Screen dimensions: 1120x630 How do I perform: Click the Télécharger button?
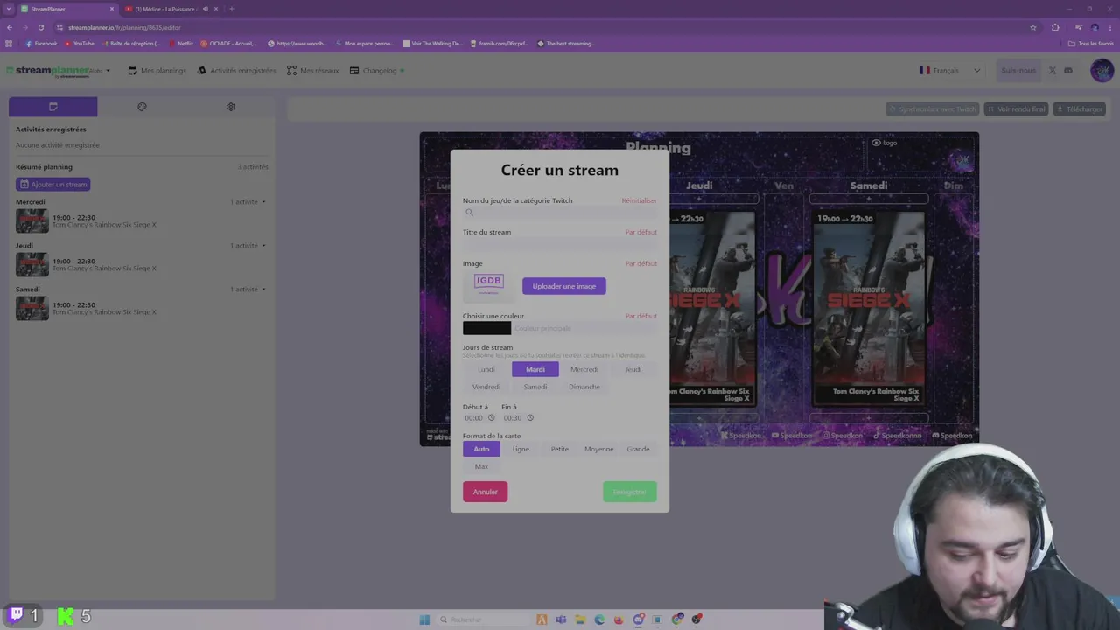pyautogui.click(x=1080, y=109)
